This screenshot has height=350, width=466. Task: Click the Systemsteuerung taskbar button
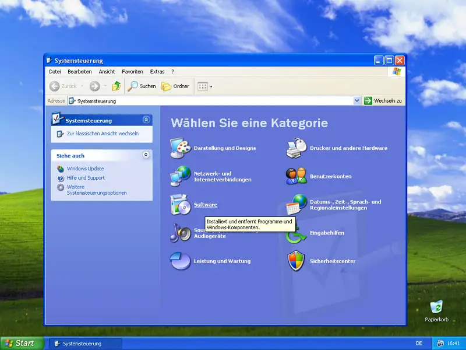click(x=86, y=344)
